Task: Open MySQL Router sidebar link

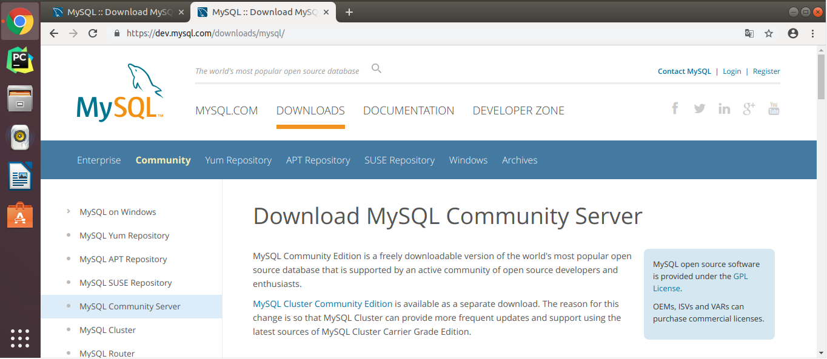Action: 107,354
